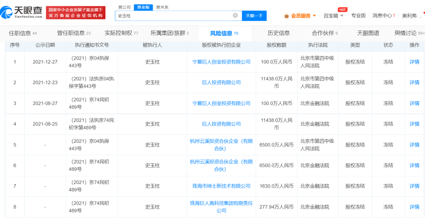Viewport: 425px width, 218px height.
Task: Select the 查老板 search tab
Action: click(143, 7)
